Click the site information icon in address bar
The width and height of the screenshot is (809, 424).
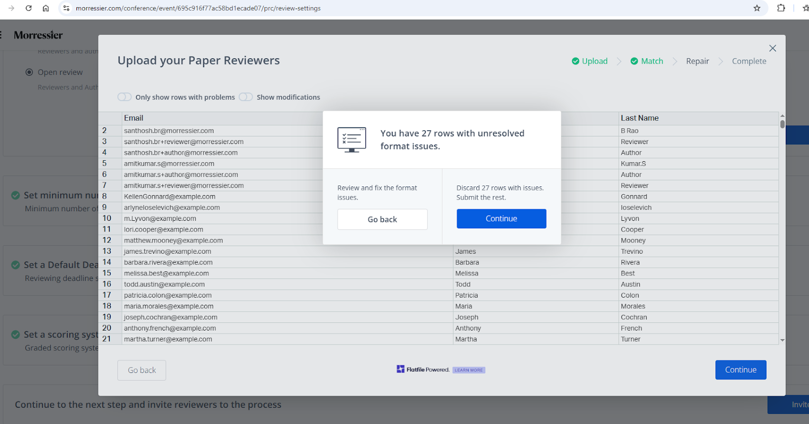(66, 8)
